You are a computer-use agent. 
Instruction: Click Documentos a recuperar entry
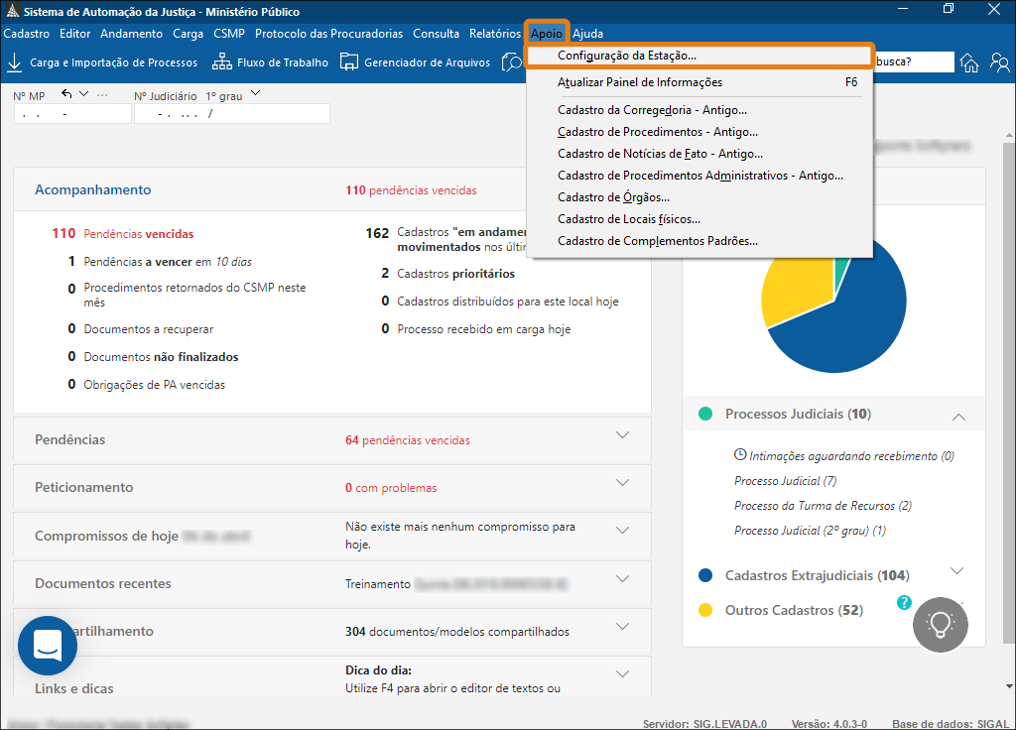141,329
